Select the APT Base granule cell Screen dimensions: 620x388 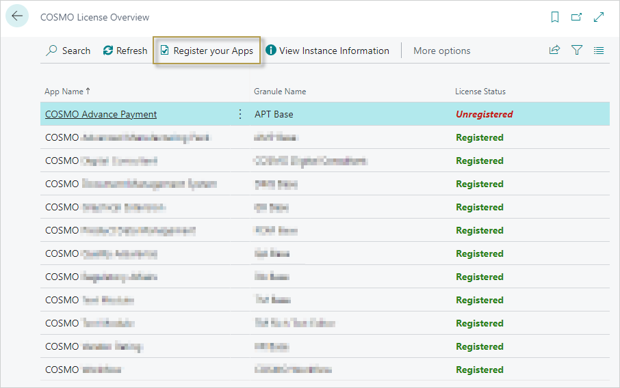[x=274, y=114]
